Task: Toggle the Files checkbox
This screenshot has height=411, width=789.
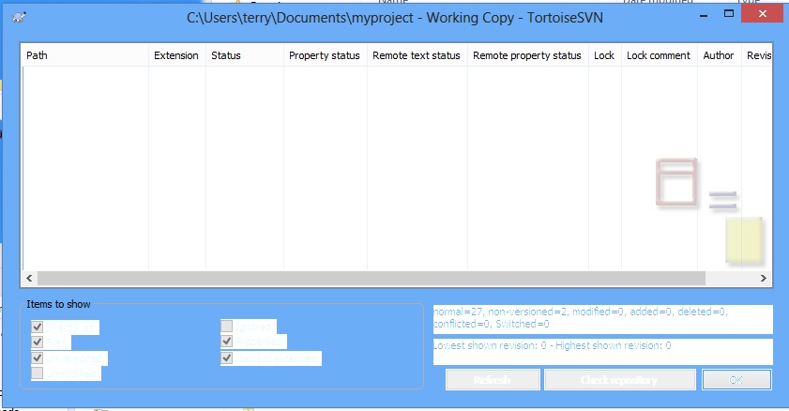Action: pyautogui.click(x=37, y=342)
